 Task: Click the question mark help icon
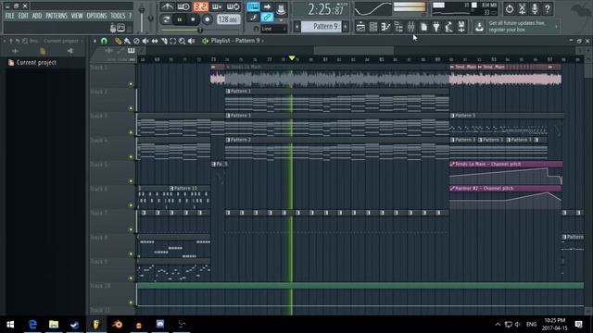(548, 8)
